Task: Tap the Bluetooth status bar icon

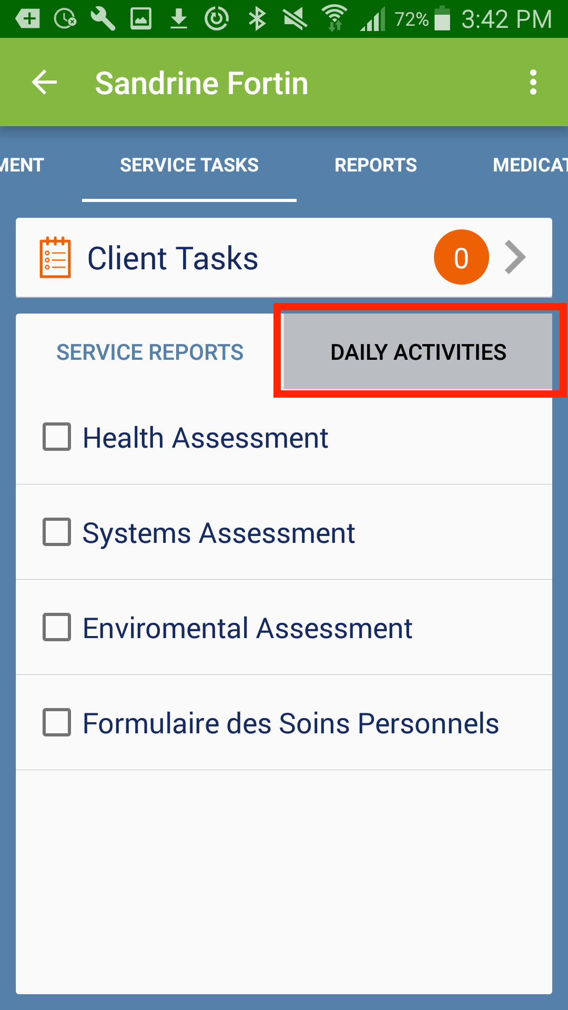Action: [257, 19]
